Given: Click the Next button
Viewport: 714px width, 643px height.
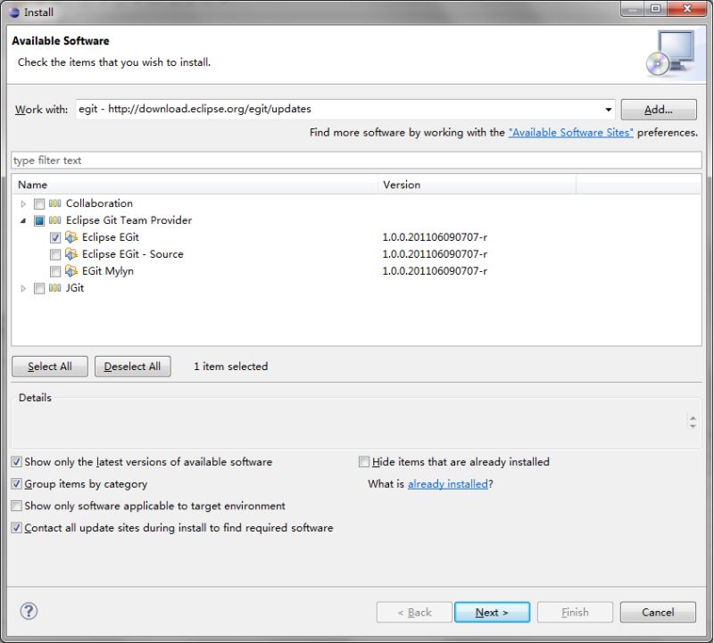Looking at the screenshot, I should [492, 612].
